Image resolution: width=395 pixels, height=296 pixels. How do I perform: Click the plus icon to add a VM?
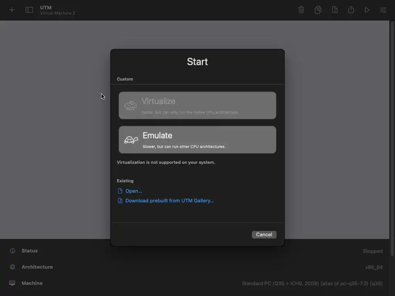[x=12, y=10]
